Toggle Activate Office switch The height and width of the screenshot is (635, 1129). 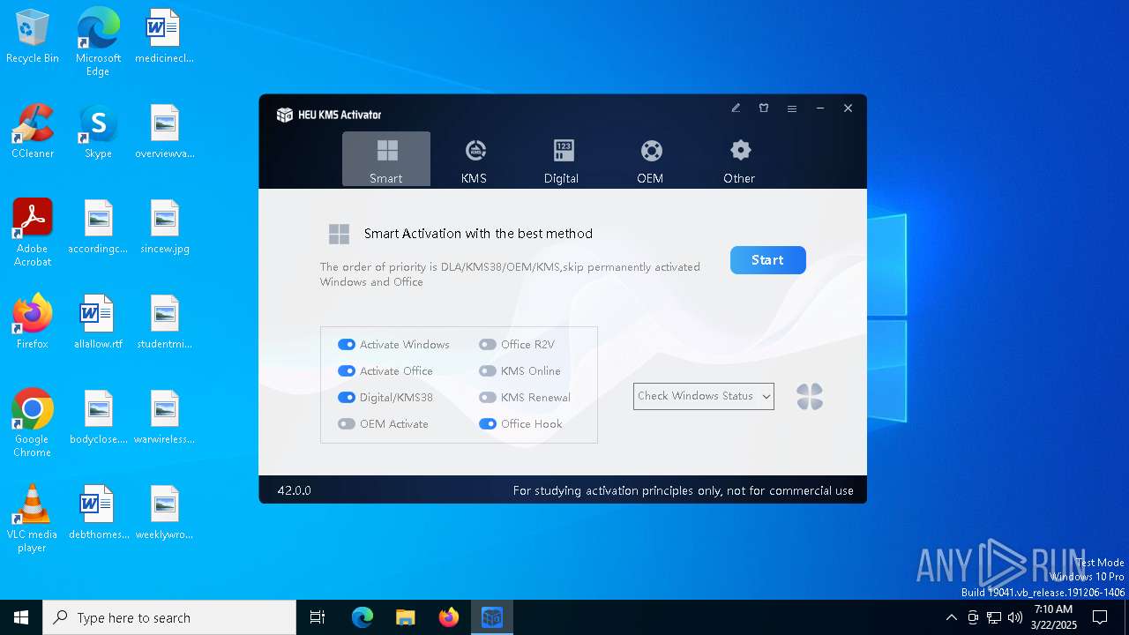point(347,371)
